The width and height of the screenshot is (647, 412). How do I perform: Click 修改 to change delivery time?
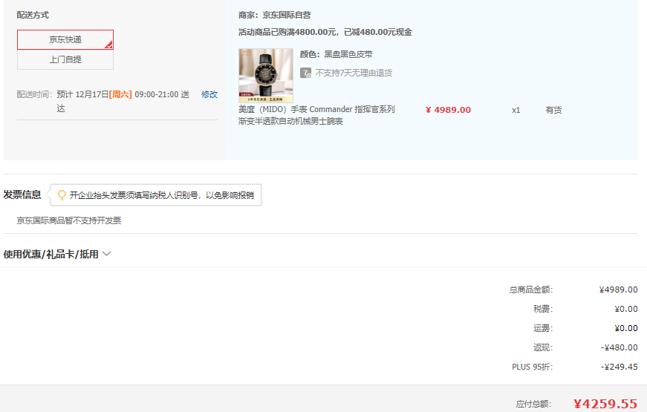209,94
